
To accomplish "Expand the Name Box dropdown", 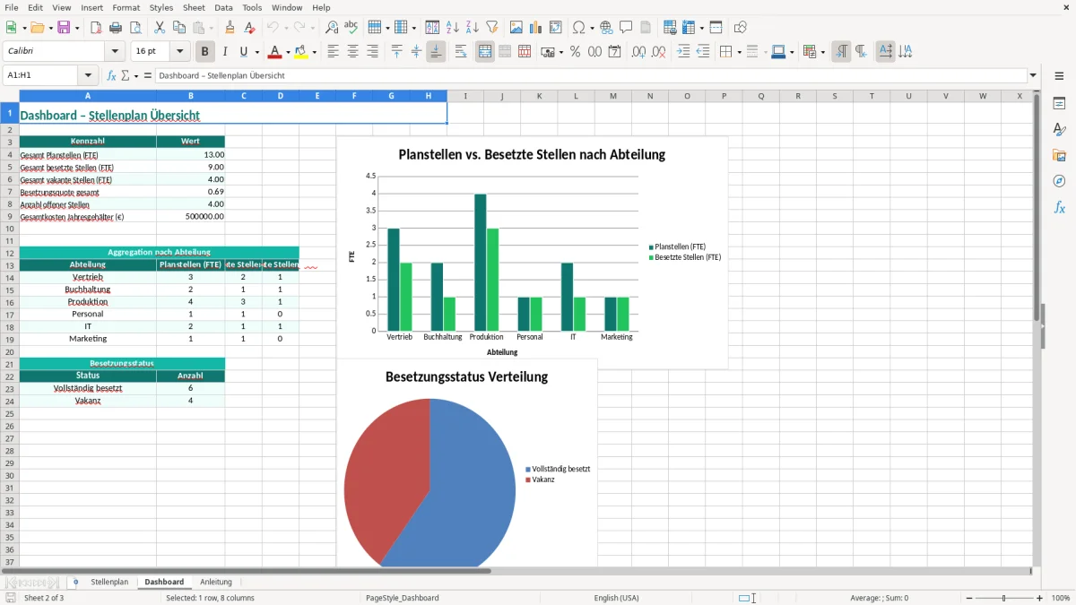I will 88,76.
